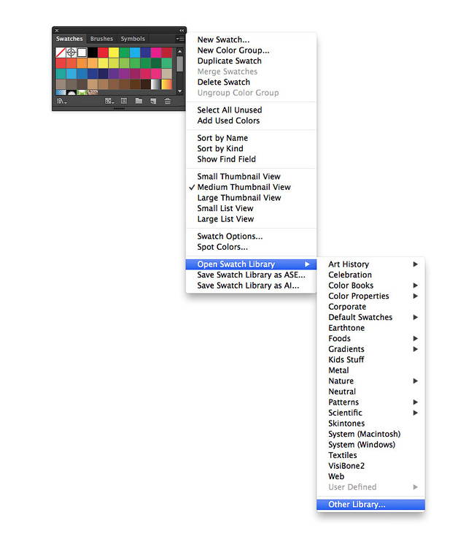
Task: Click Duplicate Swatch menu item
Action: tap(251, 61)
